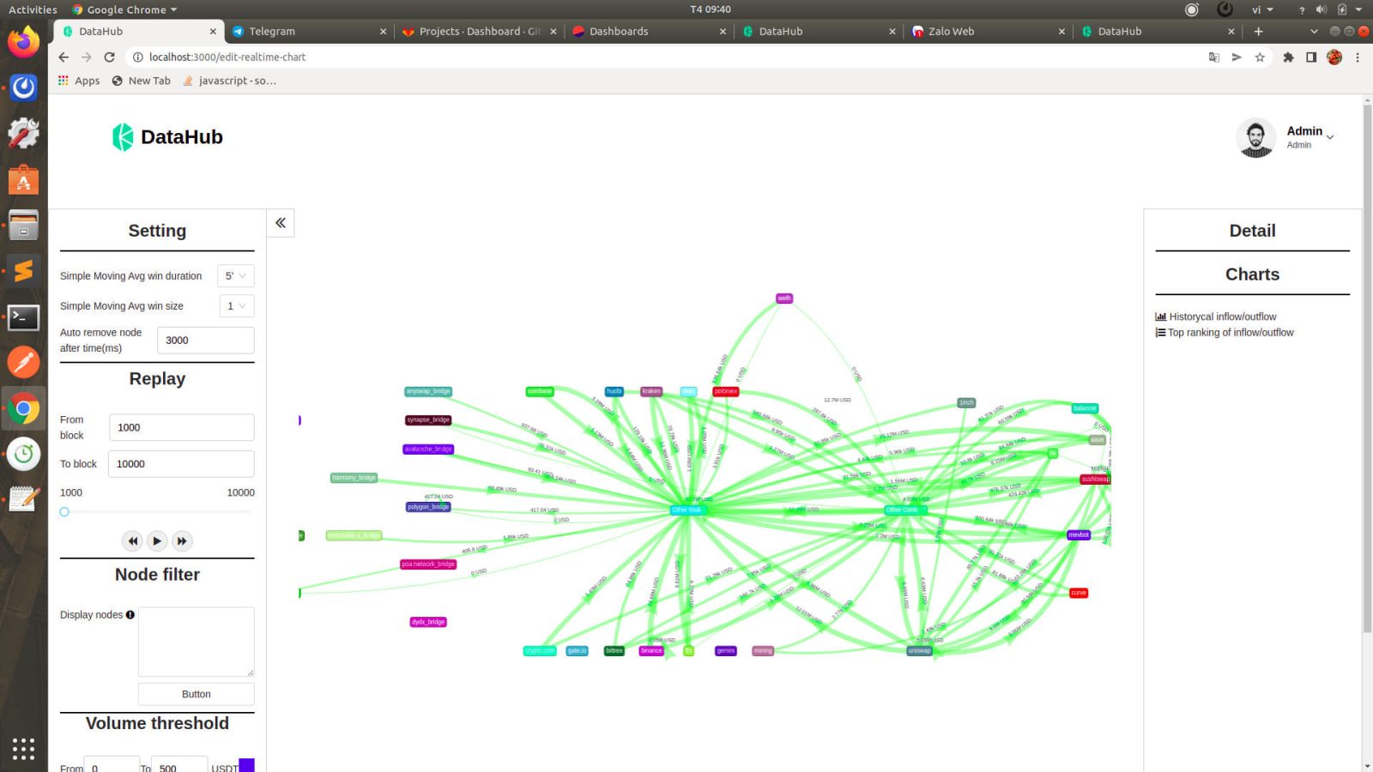This screenshot has width=1373, height=772.
Task: Click the rewind button in Replay
Action: click(x=132, y=541)
